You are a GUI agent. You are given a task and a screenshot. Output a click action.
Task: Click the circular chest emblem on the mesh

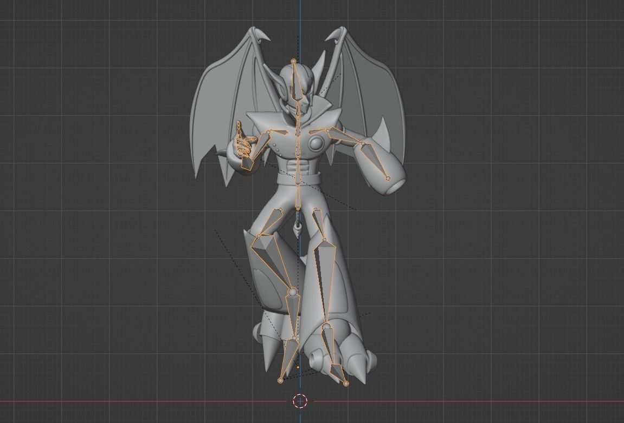tap(317, 143)
